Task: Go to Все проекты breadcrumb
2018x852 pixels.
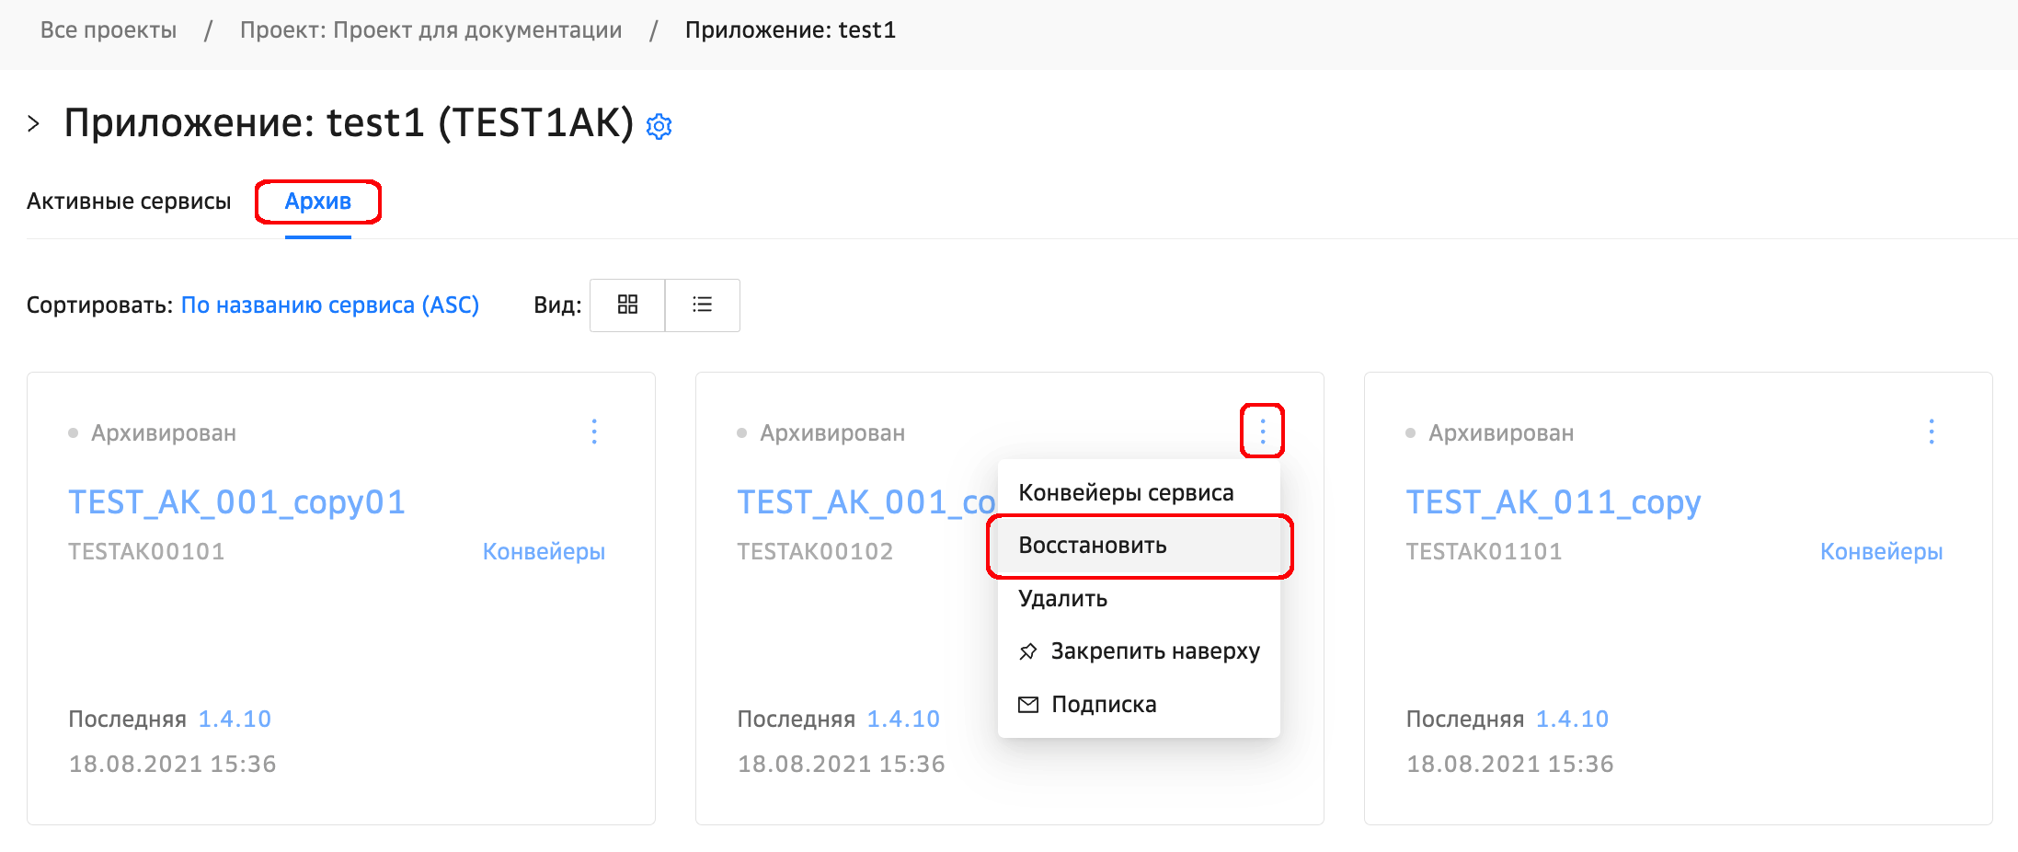Action: click(x=109, y=30)
